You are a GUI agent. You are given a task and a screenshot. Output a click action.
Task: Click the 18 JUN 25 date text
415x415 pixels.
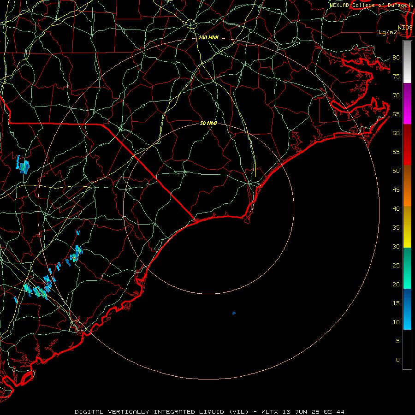click(x=302, y=412)
